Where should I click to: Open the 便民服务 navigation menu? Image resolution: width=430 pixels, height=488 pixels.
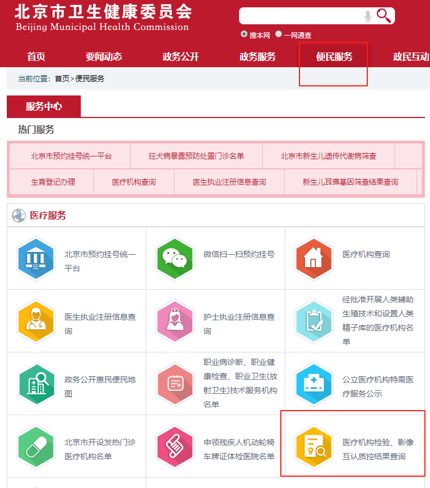click(335, 56)
